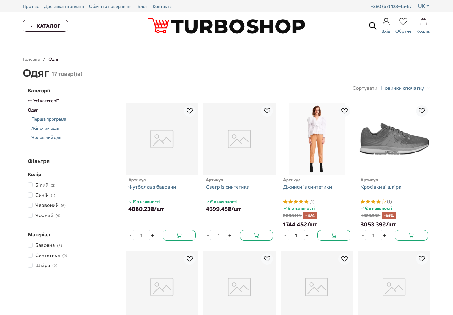Increase quantity for Кросівки зі шкіри

(x=384, y=235)
